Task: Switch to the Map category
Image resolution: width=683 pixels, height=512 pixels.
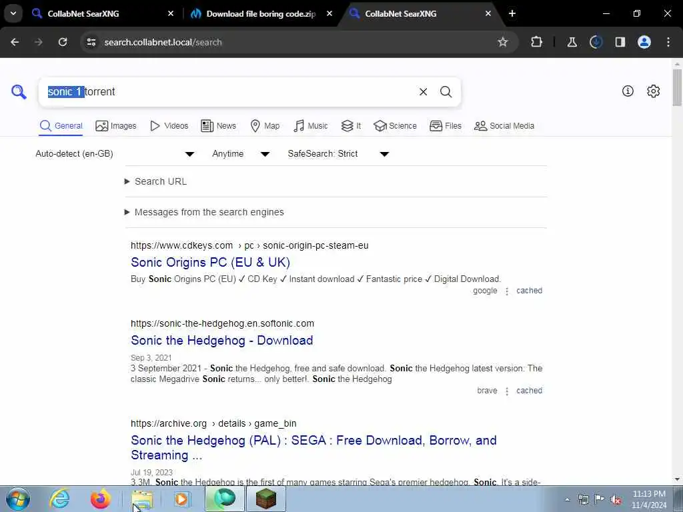Action: (265, 126)
